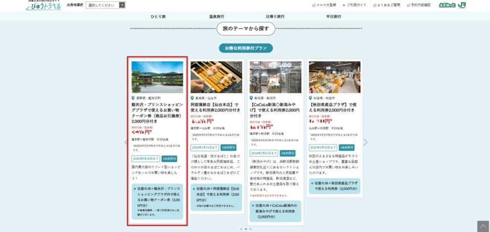The width and height of the screenshot is (490, 232).
Task: Click 東京駅⇔新潟駅 route text
Action: coord(259,133)
